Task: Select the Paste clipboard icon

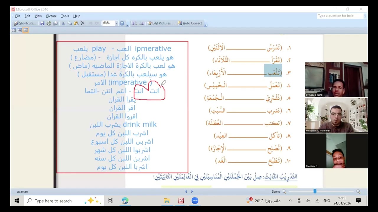Action: [x=76, y=23]
